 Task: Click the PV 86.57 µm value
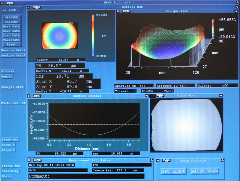point(60,66)
